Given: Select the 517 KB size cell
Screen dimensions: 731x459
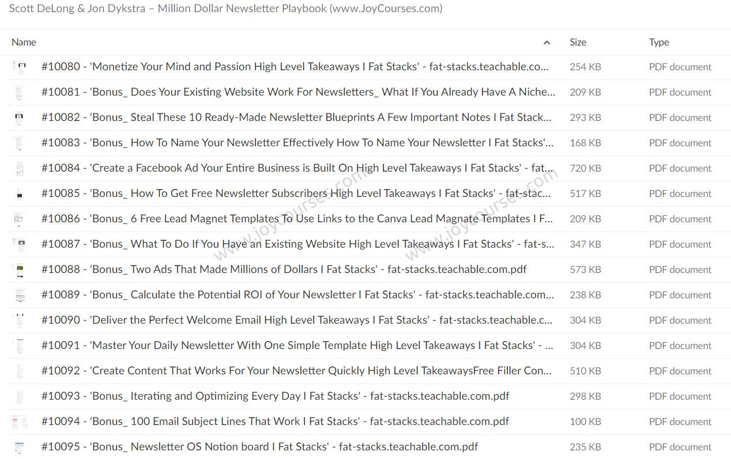Looking at the screenshot, I should click(585, 194).
